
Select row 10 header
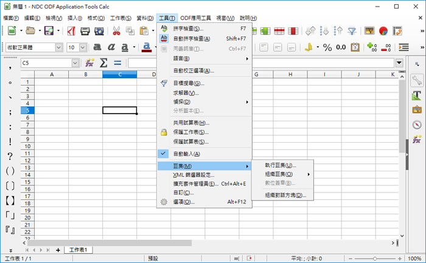(x=27, y=146)
